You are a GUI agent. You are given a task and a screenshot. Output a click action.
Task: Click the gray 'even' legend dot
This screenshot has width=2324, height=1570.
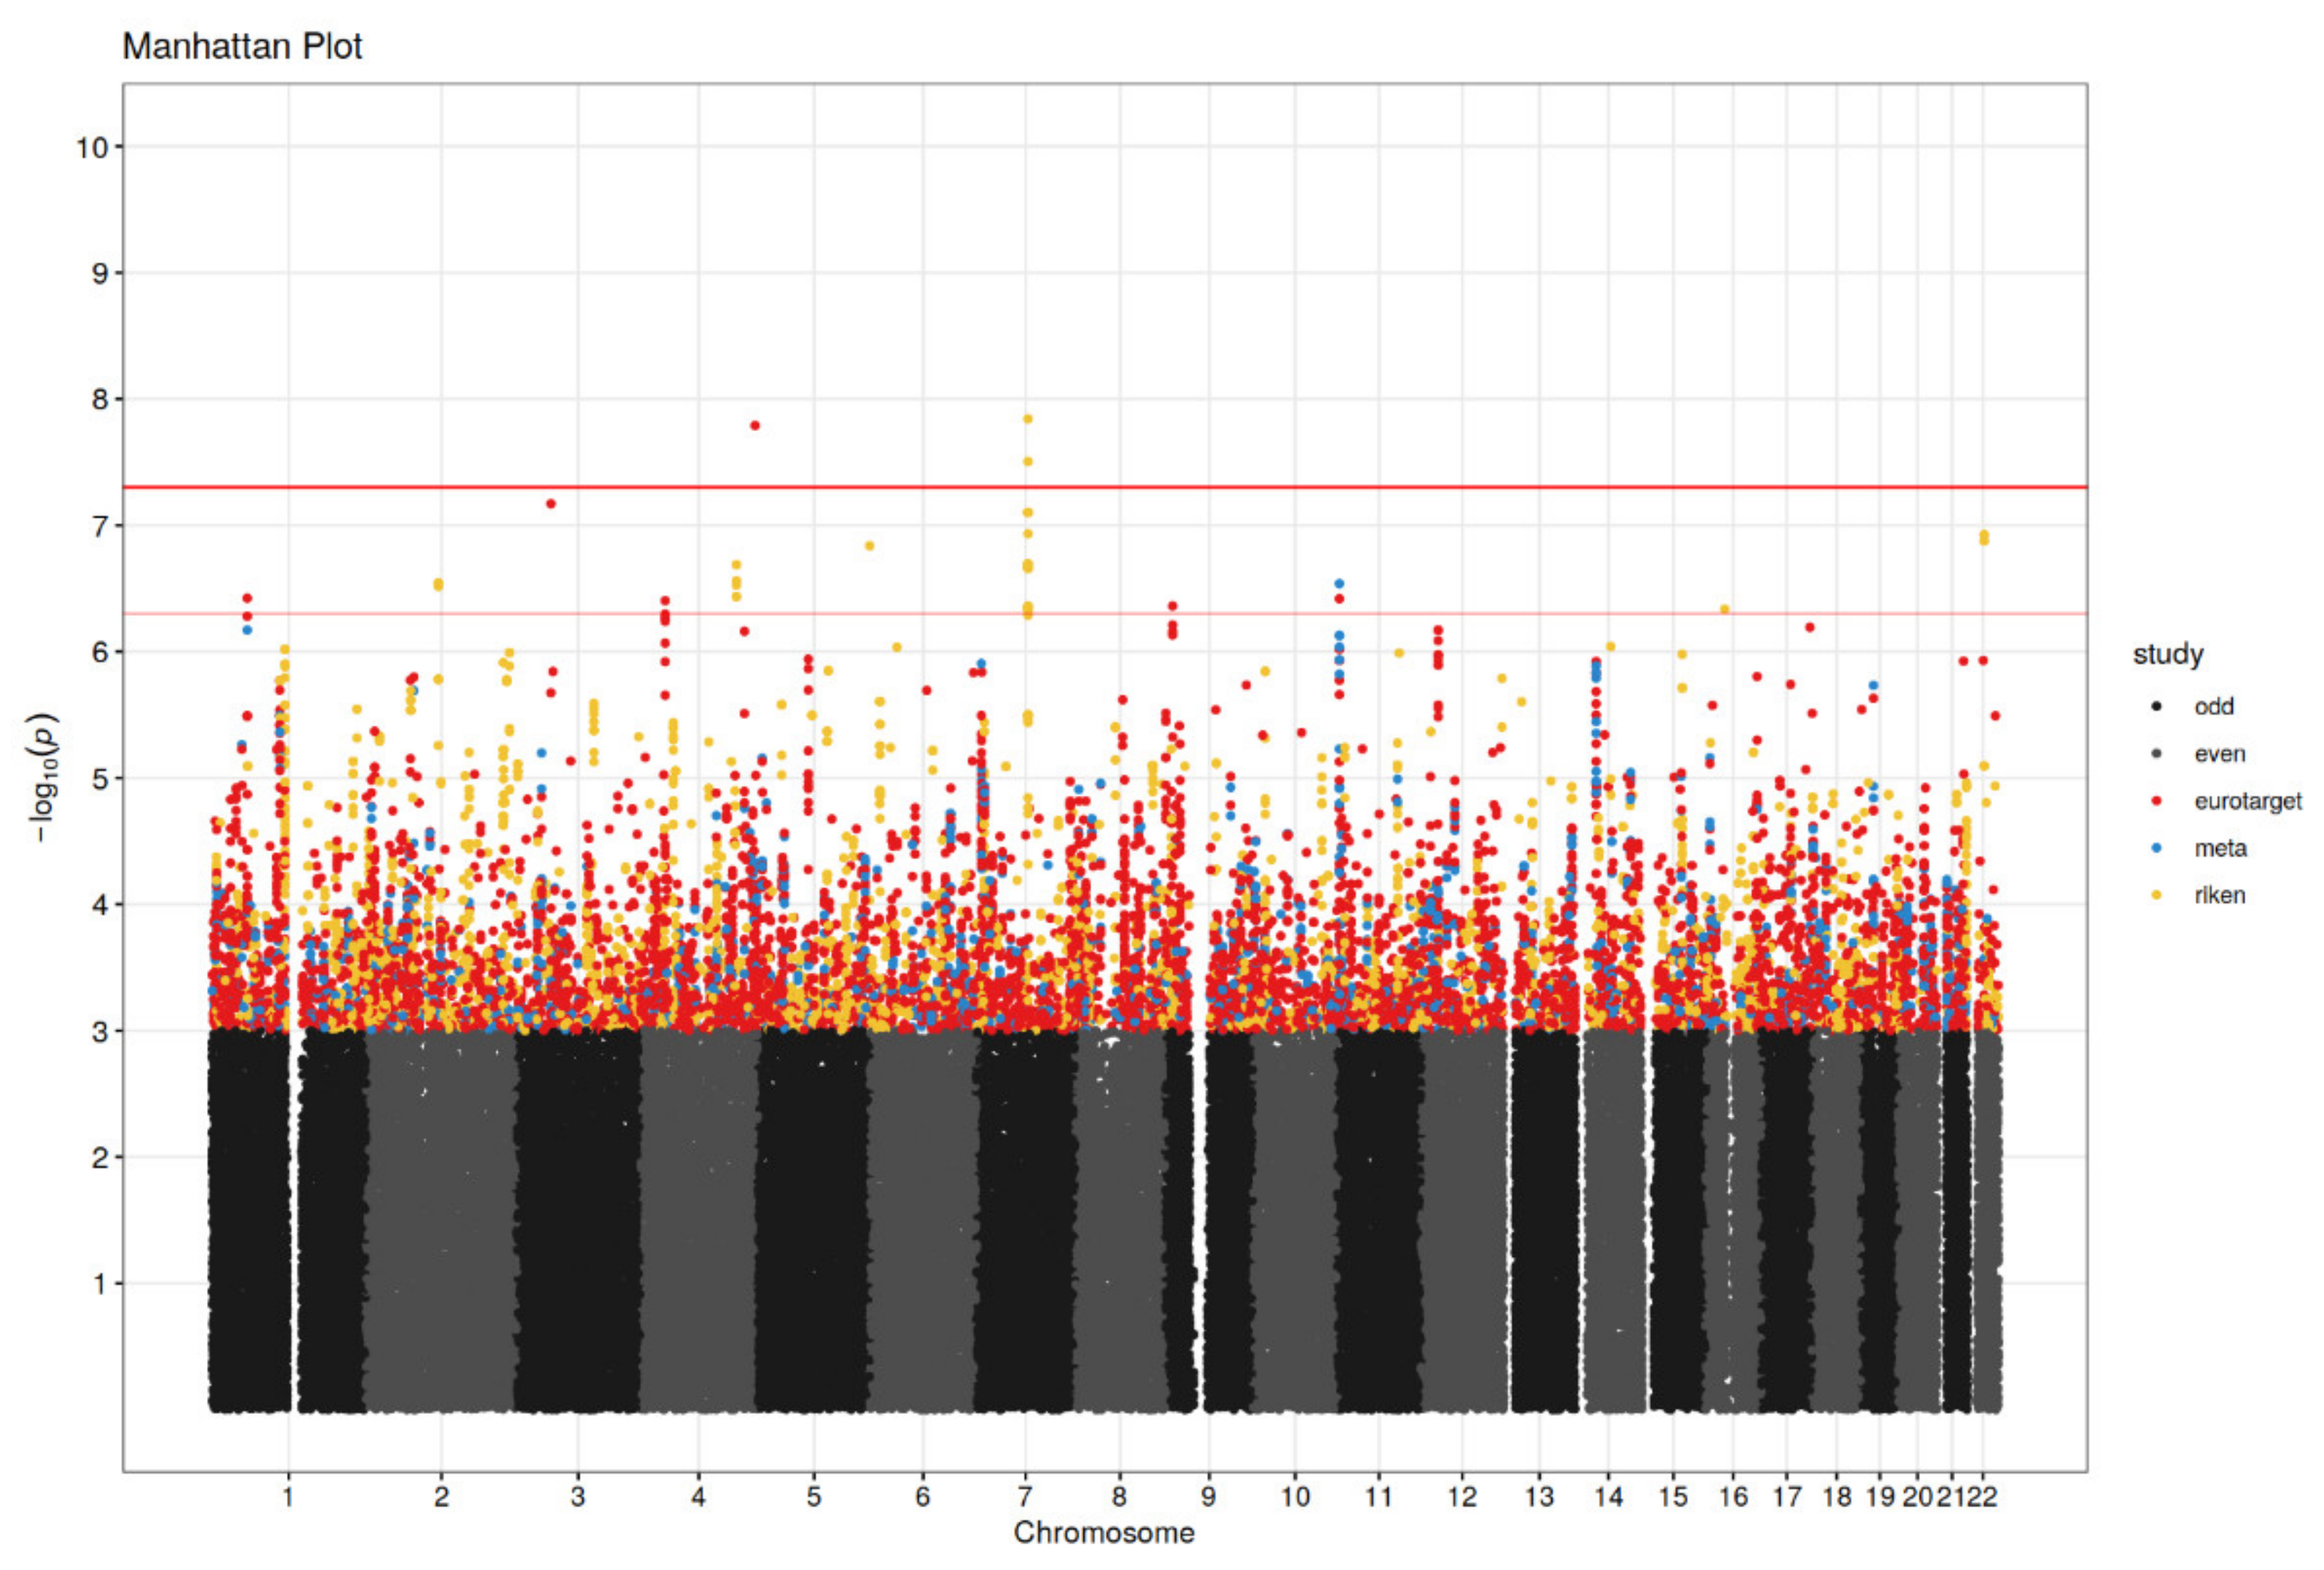(2156, 753)
